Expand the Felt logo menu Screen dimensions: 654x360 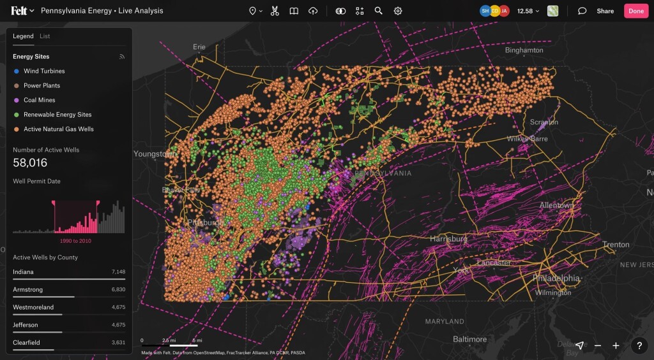(22, 11)
